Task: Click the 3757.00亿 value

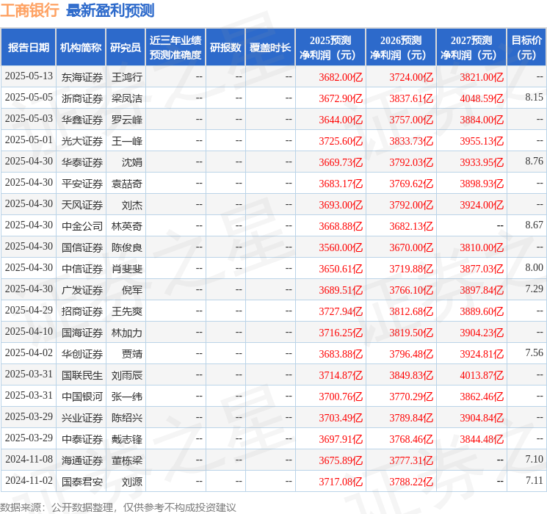Action: pos(411,120)
